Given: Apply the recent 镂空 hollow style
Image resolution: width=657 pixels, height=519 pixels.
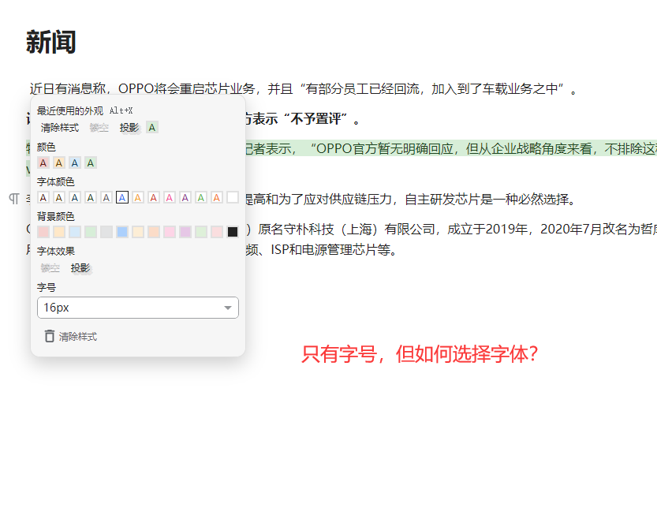Looking at the screenshot, I should pos(99,127).
